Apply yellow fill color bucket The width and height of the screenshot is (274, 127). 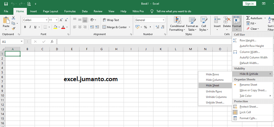pyautogui.click(x=55, y=27)
